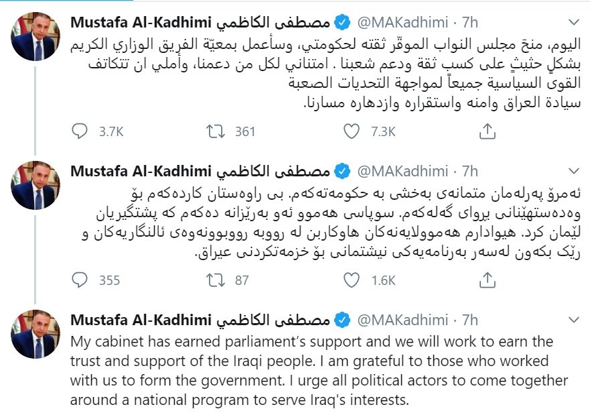Retweet the tweet with 361 retweets
Image resolution: width=590 pixels, height=415 pixels.
(x=216, y=131)
